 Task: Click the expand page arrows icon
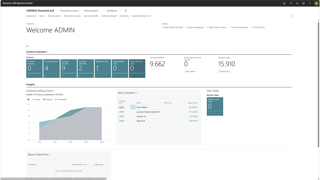[292, 16]
